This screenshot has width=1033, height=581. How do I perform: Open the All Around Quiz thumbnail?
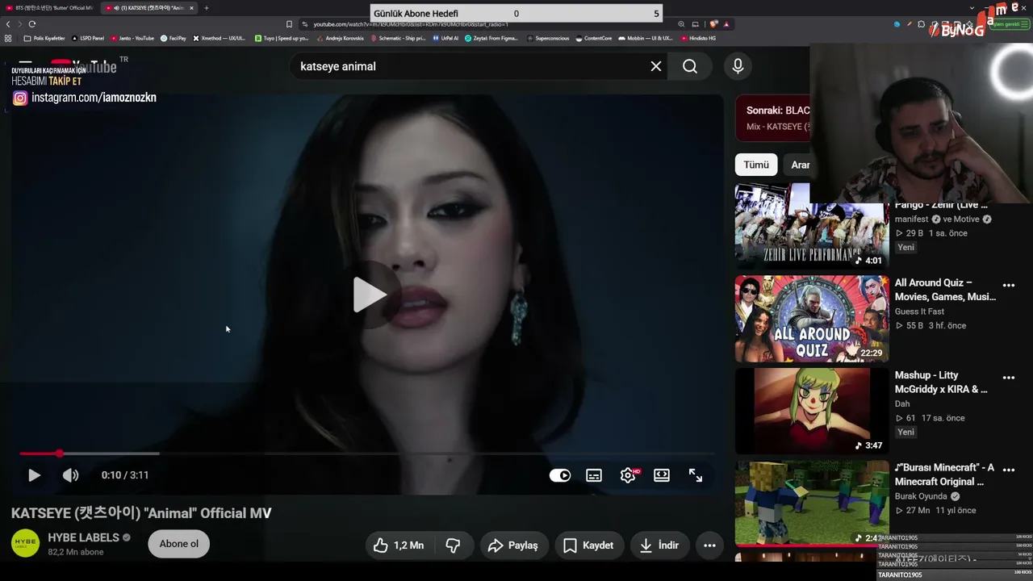812,319
